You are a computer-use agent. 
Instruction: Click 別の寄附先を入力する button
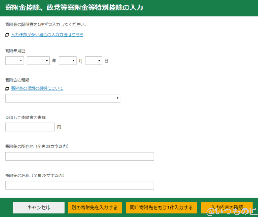[x=95, y=208]
